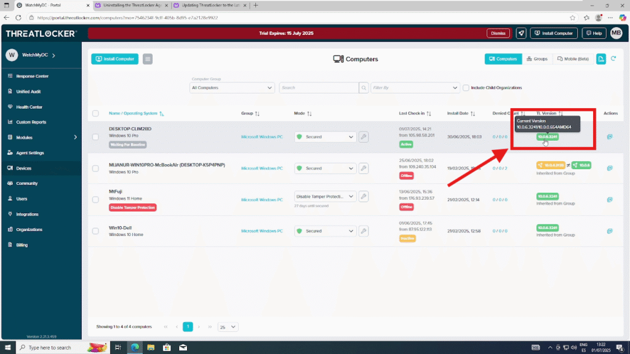Select the MtFuji row checkbox
Screen dimensions: 630x354
point(95,200)
